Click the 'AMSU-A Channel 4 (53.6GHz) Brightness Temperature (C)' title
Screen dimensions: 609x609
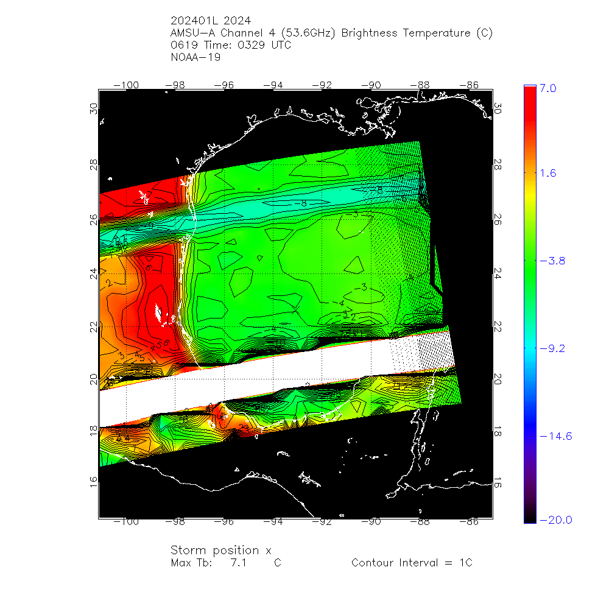click(331, 33)
